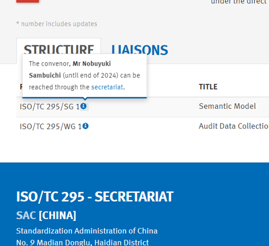Click the No. 9 Madian Donglu address line
The height and width of the screenshot is (246, 269).
point(83,243)
